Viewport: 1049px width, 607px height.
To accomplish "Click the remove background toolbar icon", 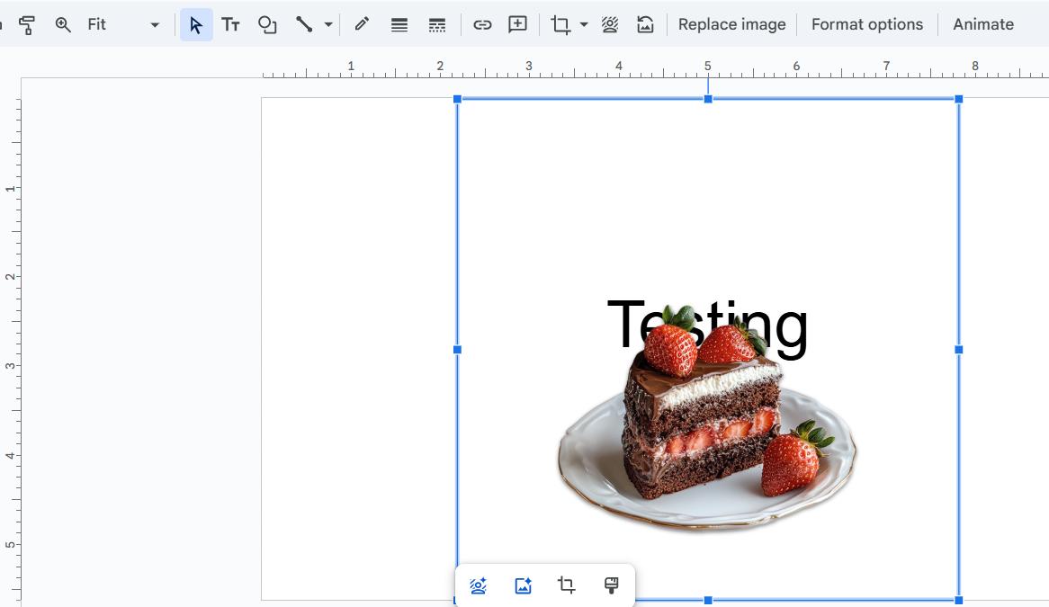I will 609,25.
